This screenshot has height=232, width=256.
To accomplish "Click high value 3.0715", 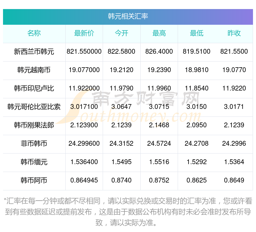I will tap(159, 107).
